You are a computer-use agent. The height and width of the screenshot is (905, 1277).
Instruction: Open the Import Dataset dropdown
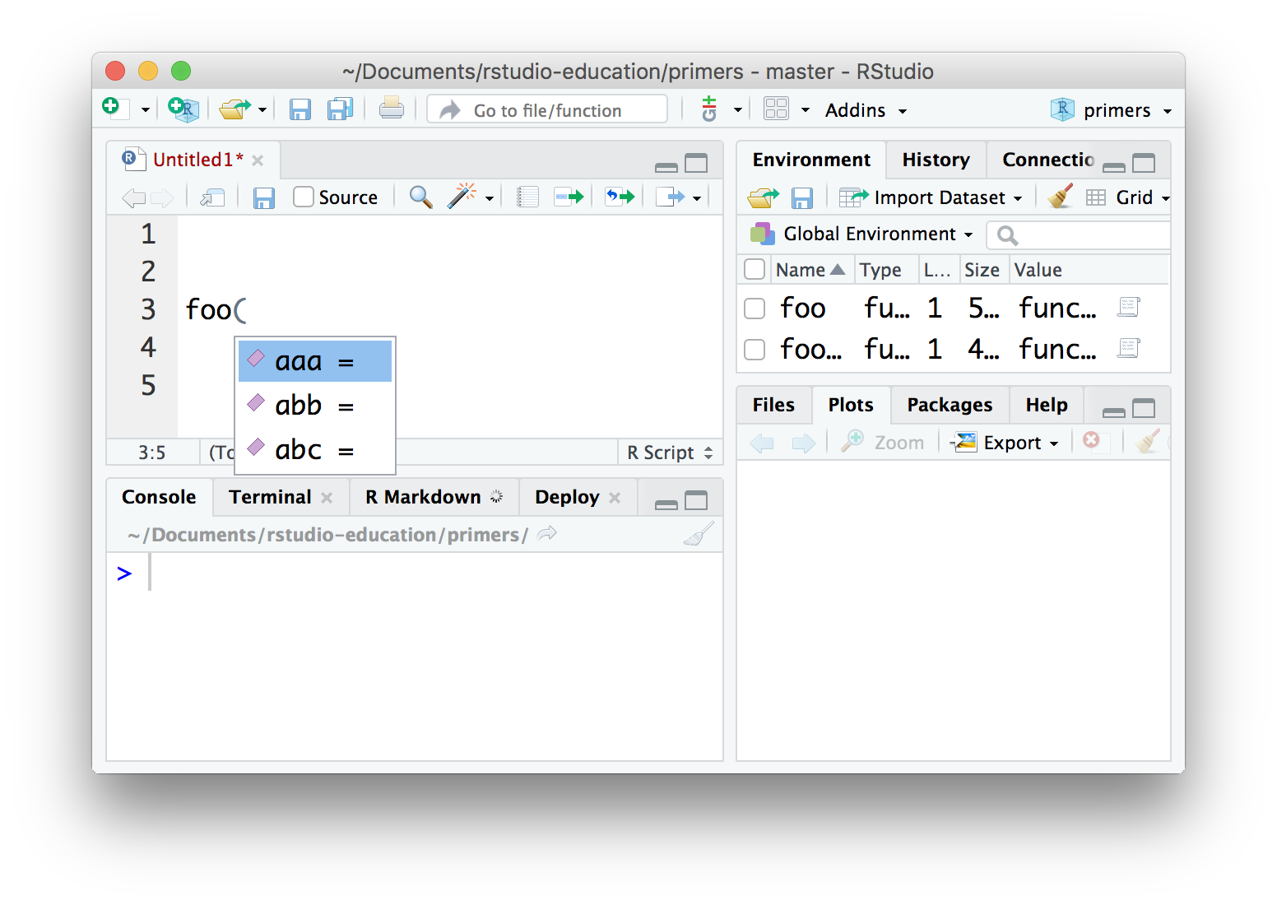(931, 197)
